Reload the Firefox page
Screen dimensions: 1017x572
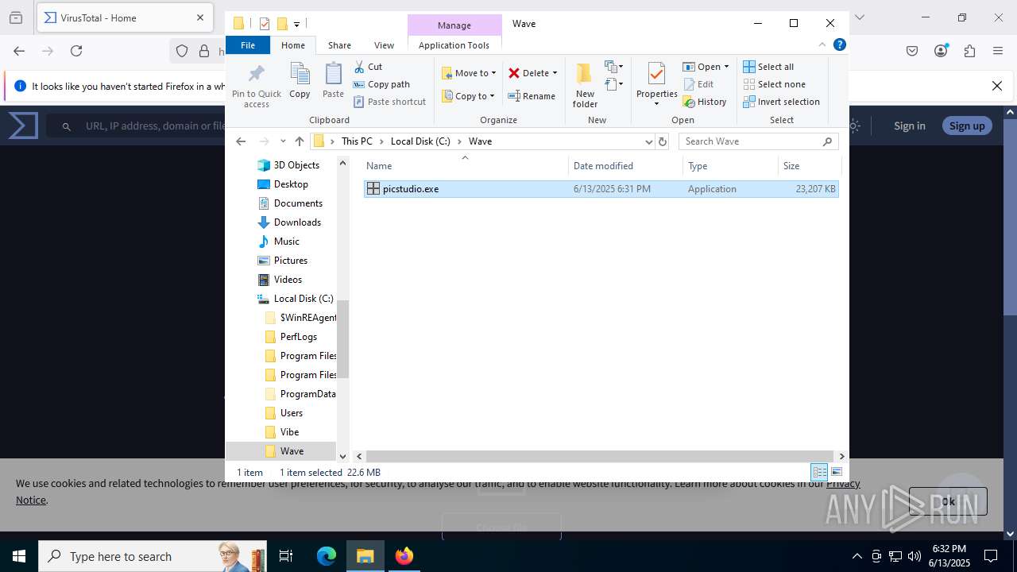coord(76,51)
